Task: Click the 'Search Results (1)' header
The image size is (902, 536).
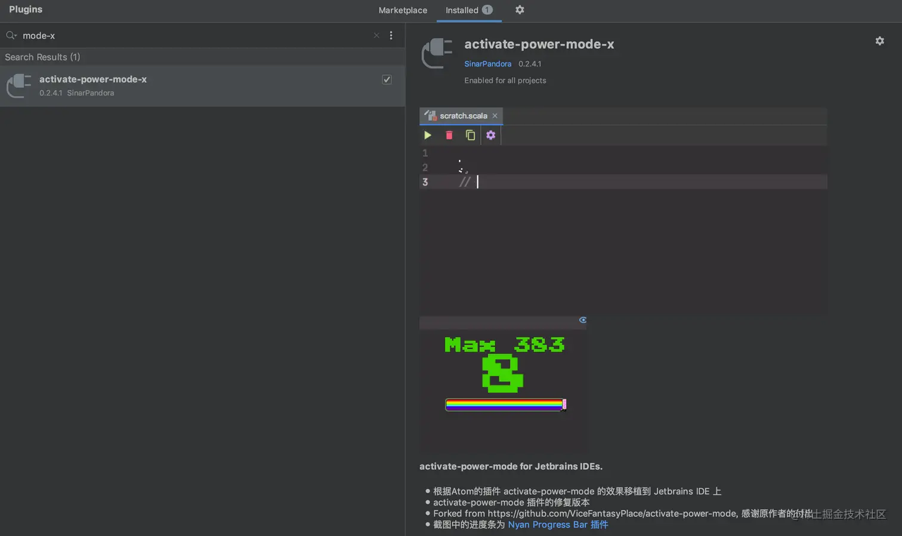Action: point(42,57)
